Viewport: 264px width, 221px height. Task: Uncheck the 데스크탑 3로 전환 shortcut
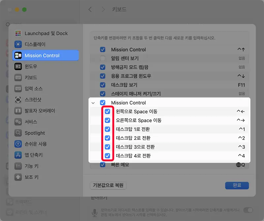[x=107, y=147]
